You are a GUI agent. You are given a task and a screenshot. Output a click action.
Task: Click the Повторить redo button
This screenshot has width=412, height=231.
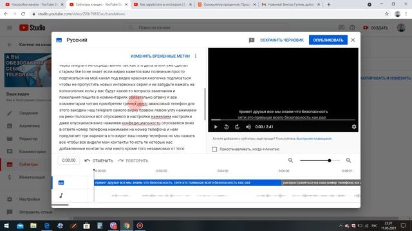click(x=133, y=160)
